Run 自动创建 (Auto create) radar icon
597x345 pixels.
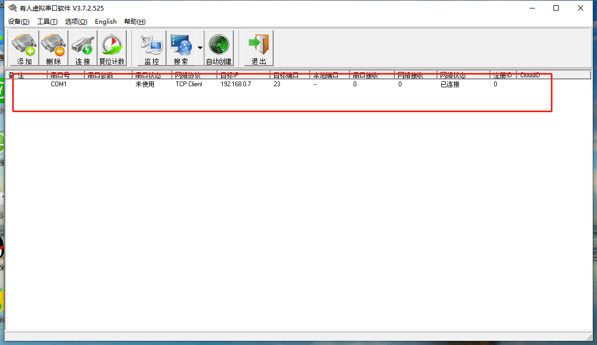point(219,48)
